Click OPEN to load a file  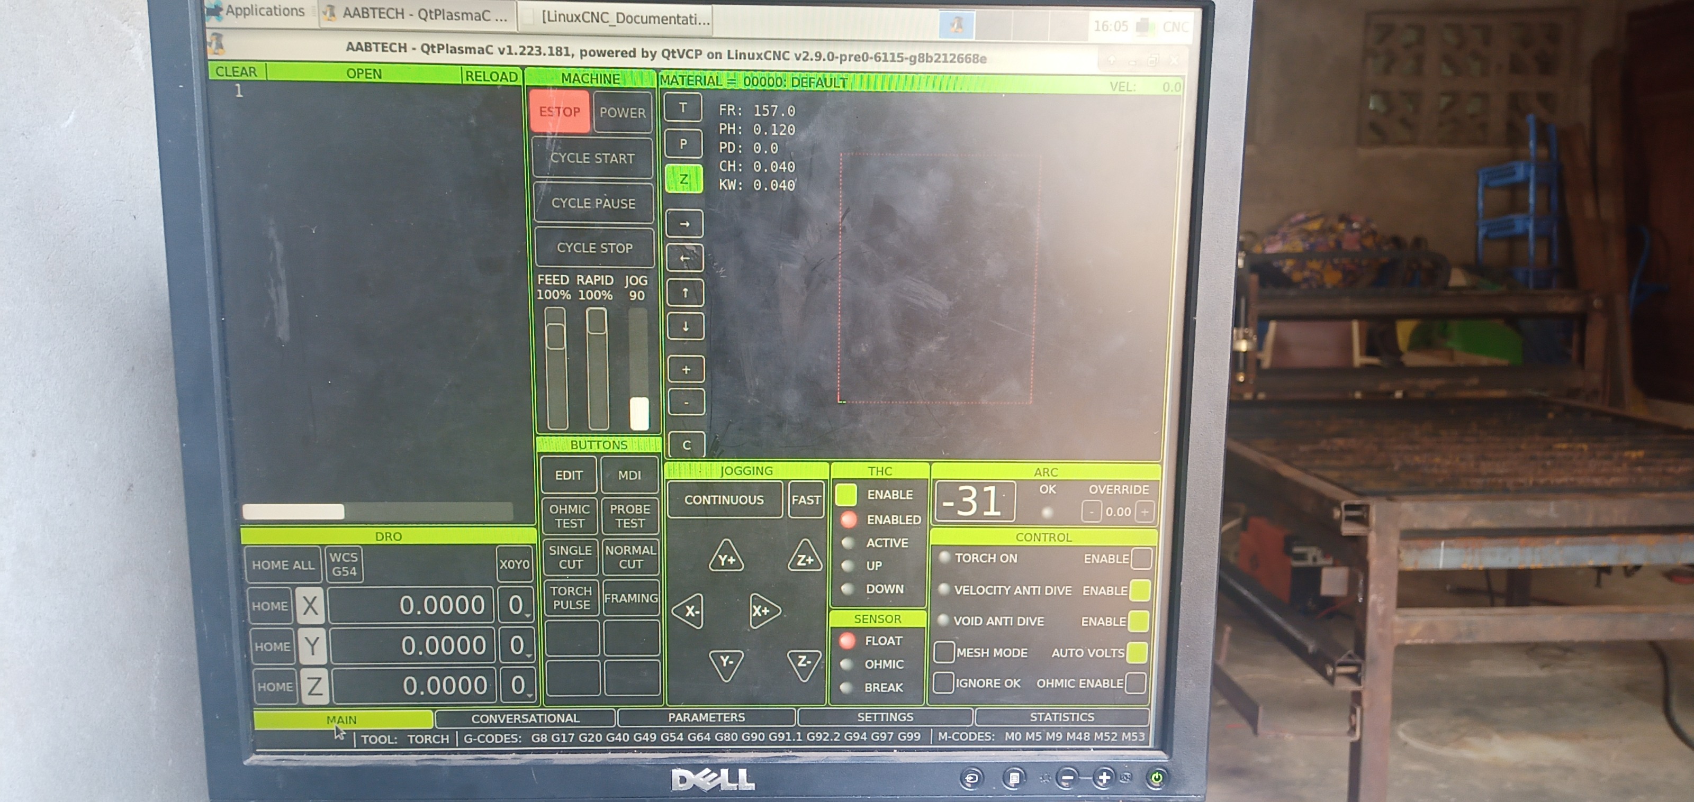coord(364,74)
